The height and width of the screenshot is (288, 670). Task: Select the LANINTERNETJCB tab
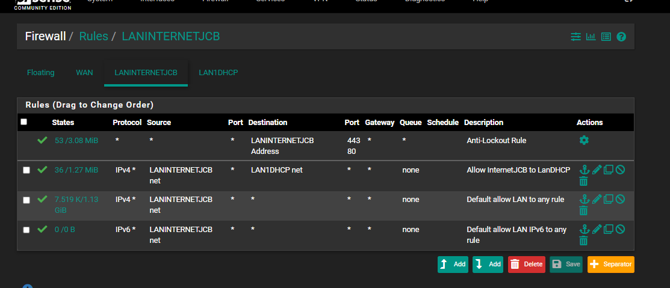(146, 73)
